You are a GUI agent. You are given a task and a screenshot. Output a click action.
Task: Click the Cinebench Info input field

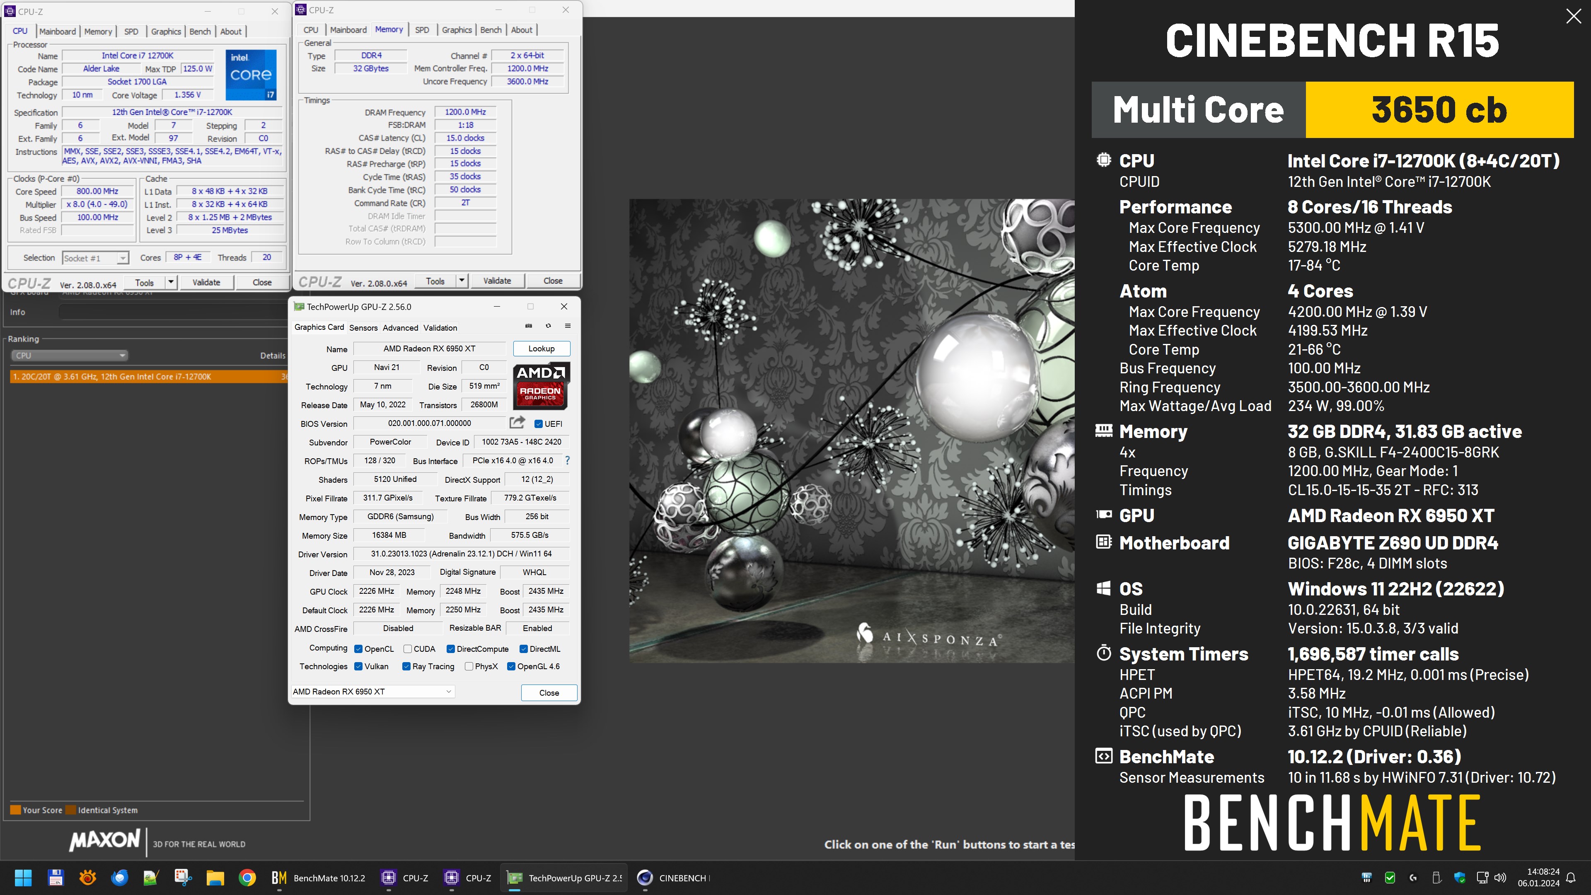tap(174, 312)
